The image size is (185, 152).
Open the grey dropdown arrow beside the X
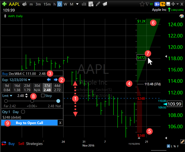(178, 4)
